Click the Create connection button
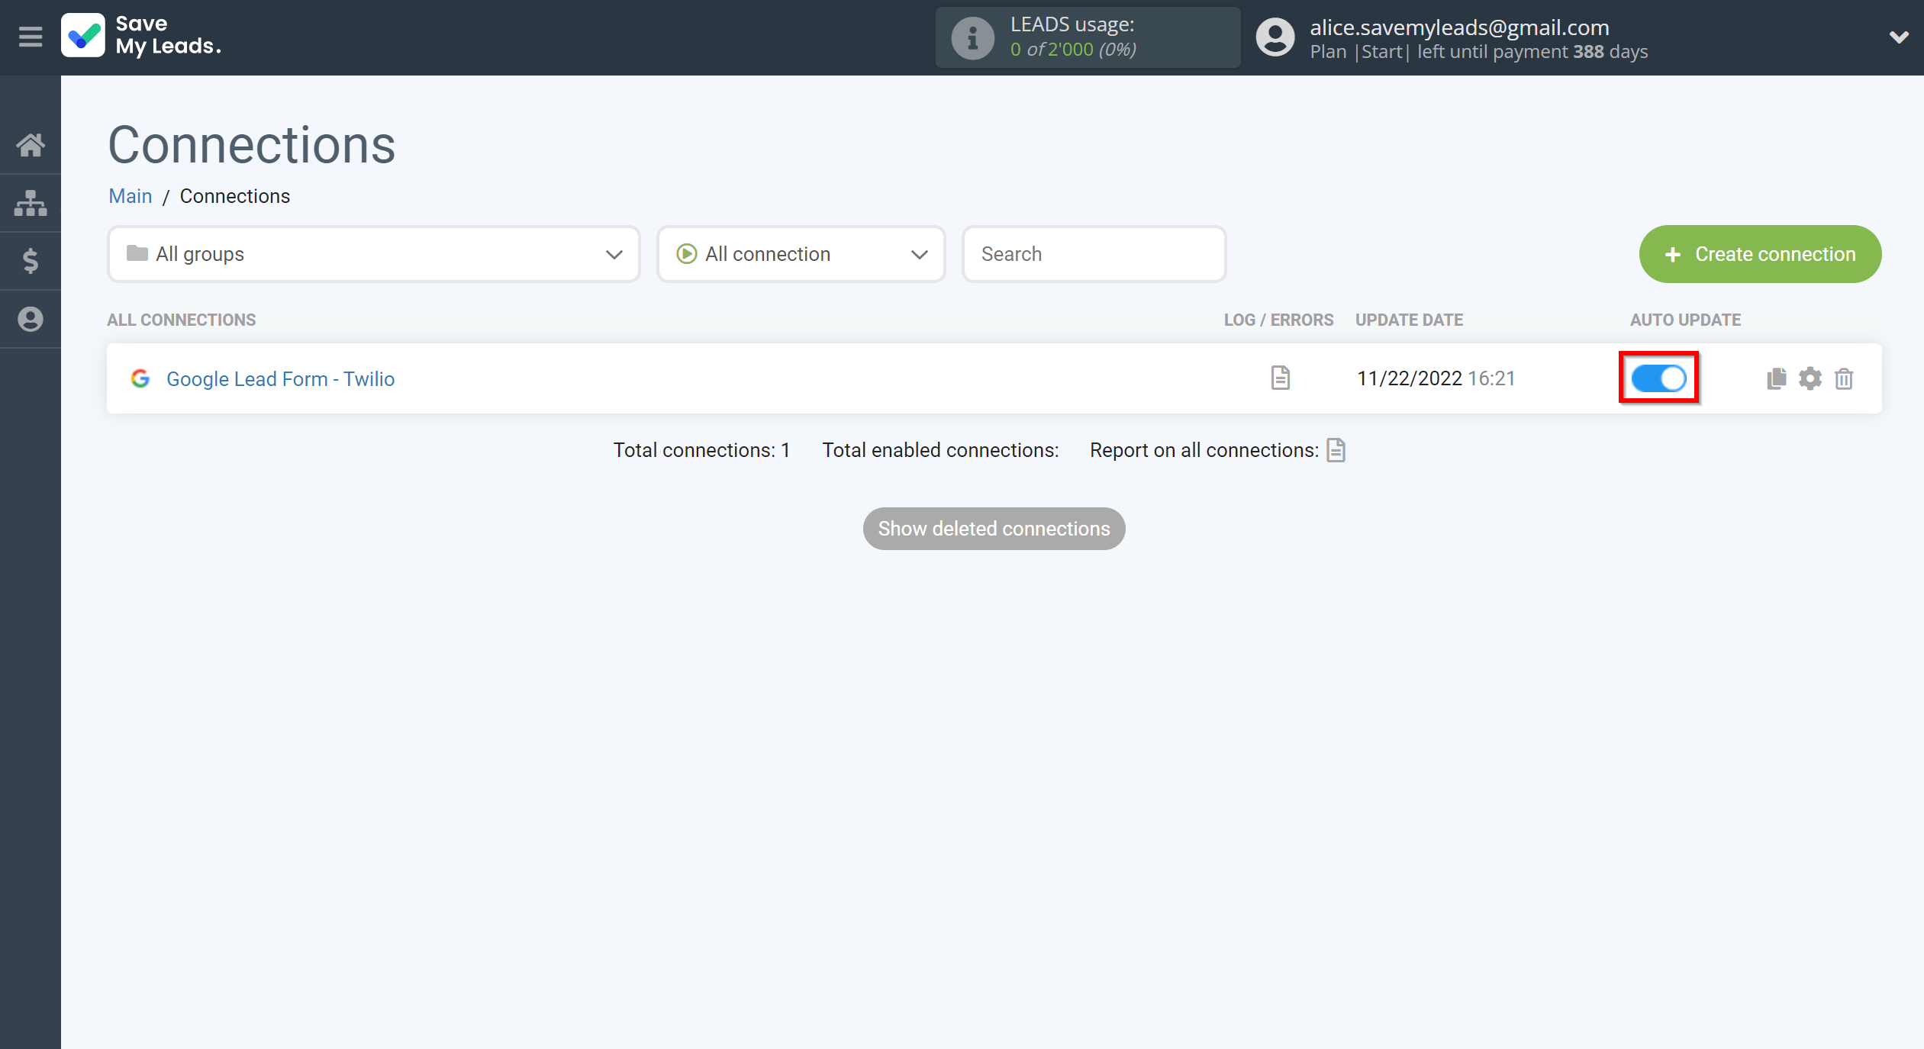The height and width of the screenshot is (1049, 1924). point(1760,253)
